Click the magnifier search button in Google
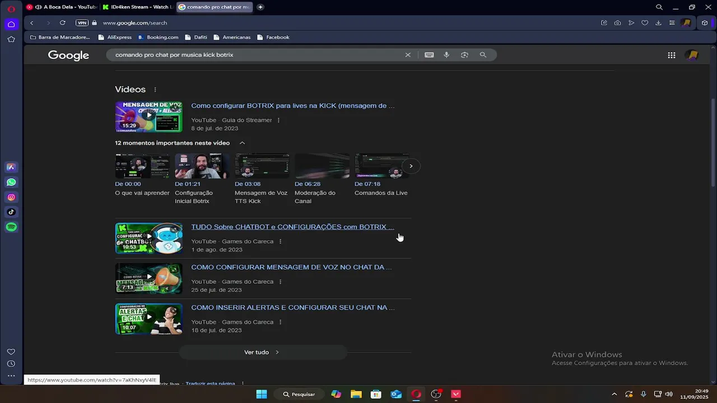Screen dimensions: 717x403 click(x=483, y=55)
